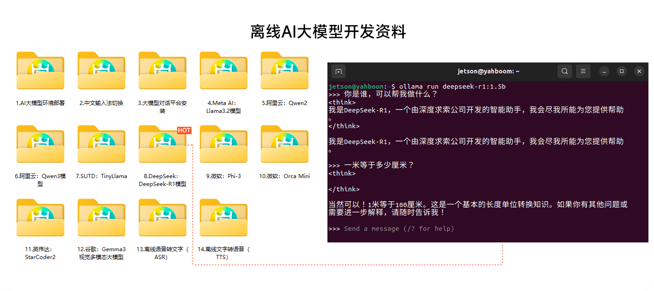Screen dimensions: 654x291
Task: Click the new tab button in terminal
Action: pyautogui.click(x=338, y=71)
